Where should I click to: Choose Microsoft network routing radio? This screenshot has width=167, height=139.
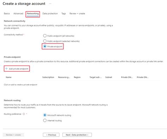click(45, 115)
